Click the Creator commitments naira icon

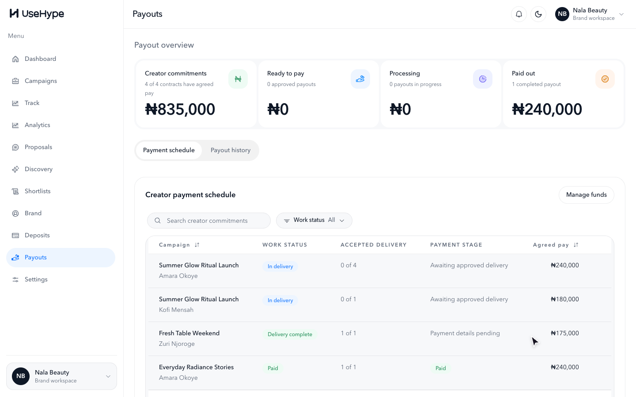pyautogui.click(x=238, y=79)
